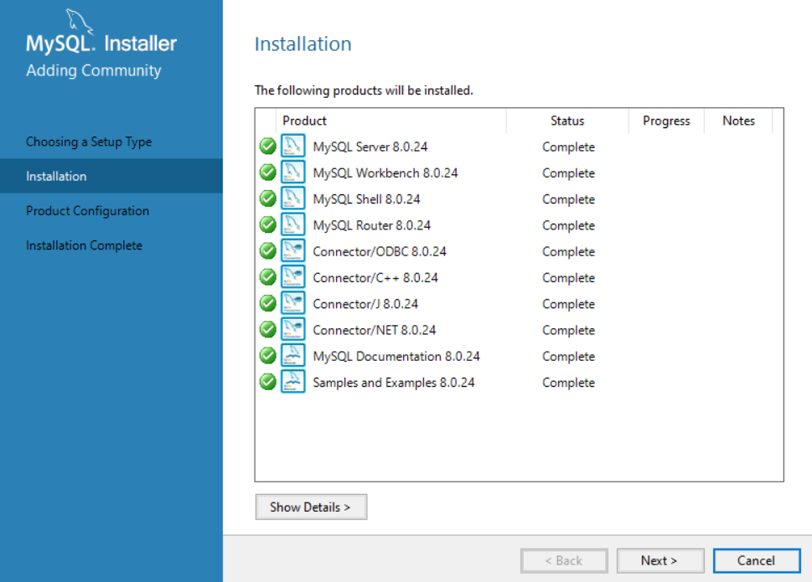Click the Connector/NET product icon
Image resolution: width=812 pixels, height=582 pixels.
[x=292, y=329]
